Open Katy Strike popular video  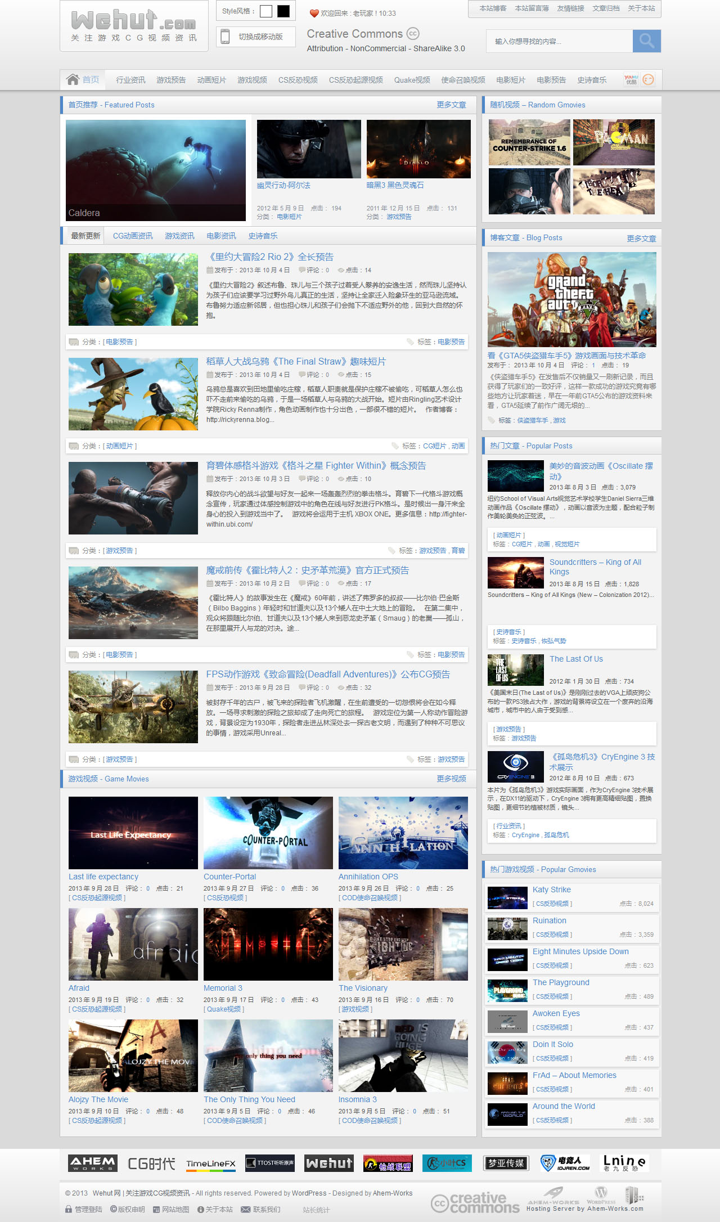[552, 889]
